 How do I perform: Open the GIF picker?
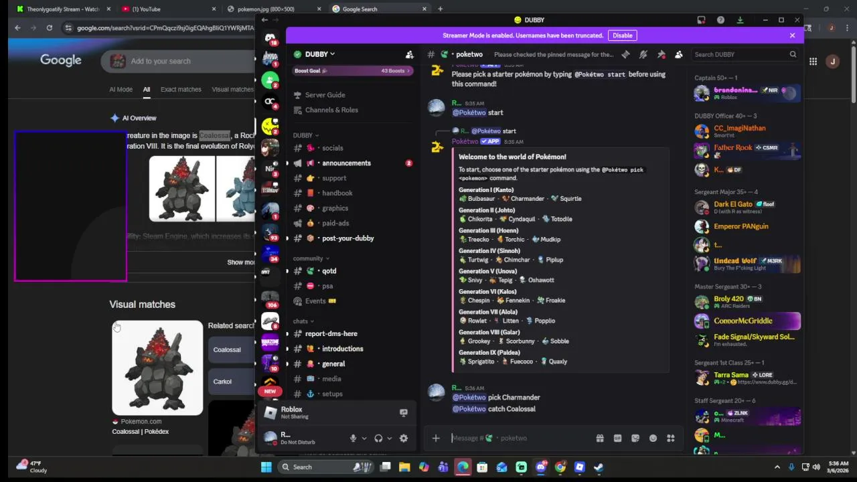(x=617, y=438)
